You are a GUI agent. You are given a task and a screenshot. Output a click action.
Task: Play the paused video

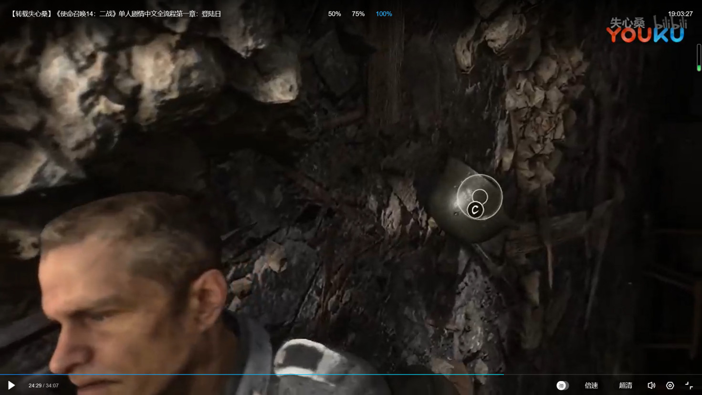click(x=11, y=385)
